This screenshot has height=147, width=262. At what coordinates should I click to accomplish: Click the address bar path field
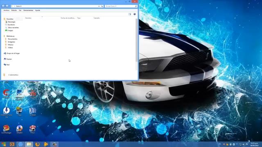[x=57, y=6]
